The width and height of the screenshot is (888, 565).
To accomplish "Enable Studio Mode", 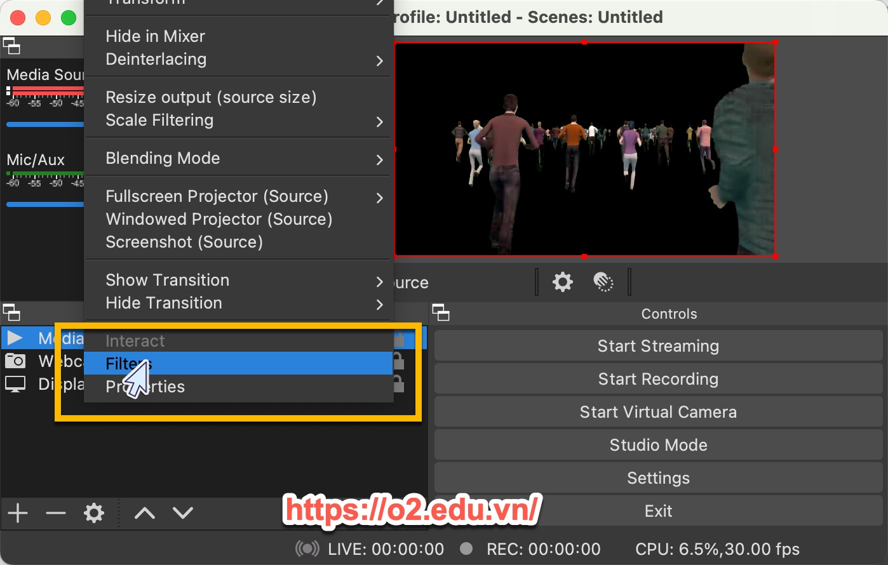I will click(658, 445).
